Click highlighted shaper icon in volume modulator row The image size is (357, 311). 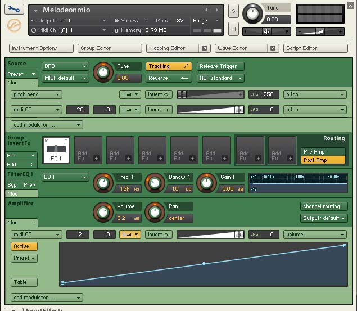pyautogui.click(x=130, y=235)
